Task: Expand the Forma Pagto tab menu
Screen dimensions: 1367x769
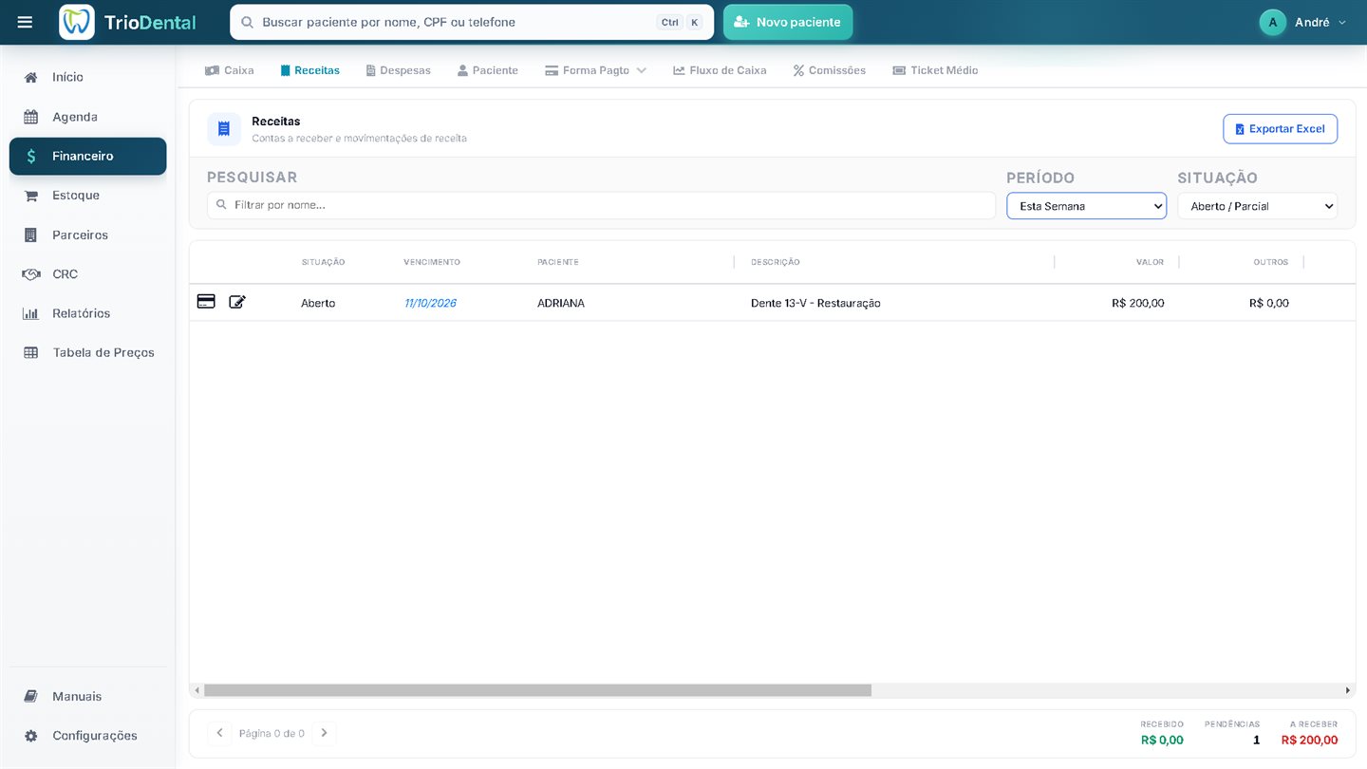Action: point(595,70)
